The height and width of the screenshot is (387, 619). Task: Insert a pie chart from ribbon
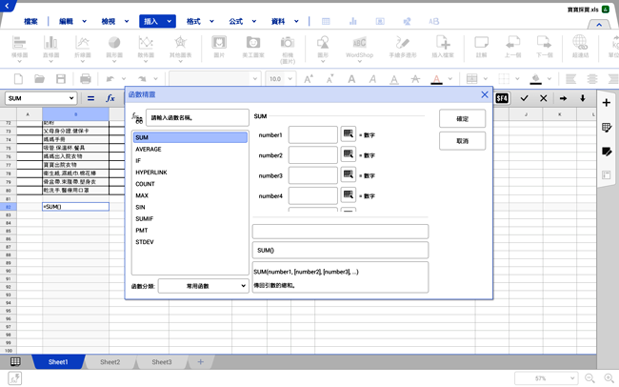pyautogui.click(x=114, y=49)
